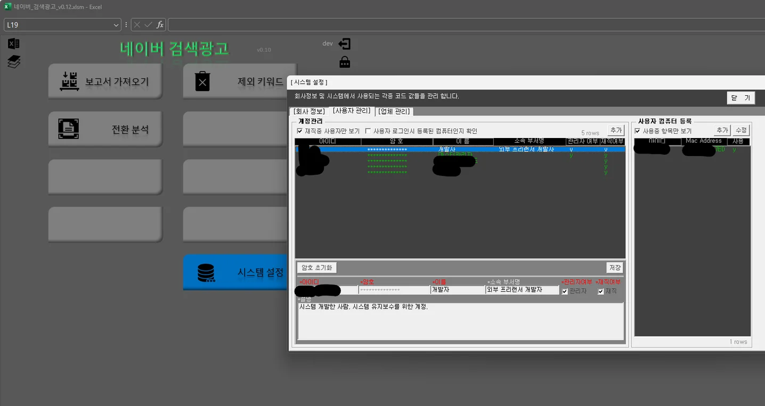This screenshot has width=765, height=406.
Task: Click the document scan icon on 전환 분석
Action: [x=69, y=129]
